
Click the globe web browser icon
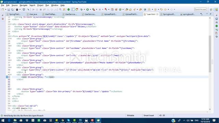(145, 10)
